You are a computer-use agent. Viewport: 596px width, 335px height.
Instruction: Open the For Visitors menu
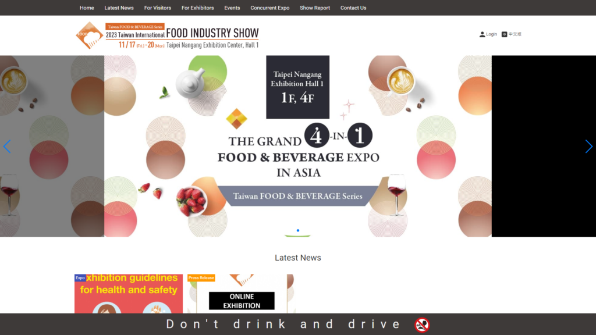click(157, 8)
